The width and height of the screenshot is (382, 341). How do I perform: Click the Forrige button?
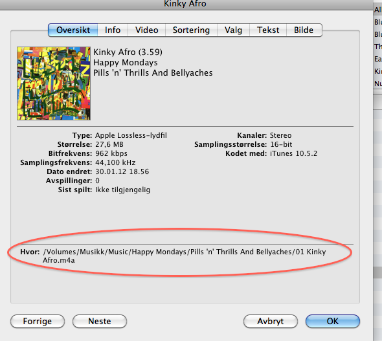[38, 321]
